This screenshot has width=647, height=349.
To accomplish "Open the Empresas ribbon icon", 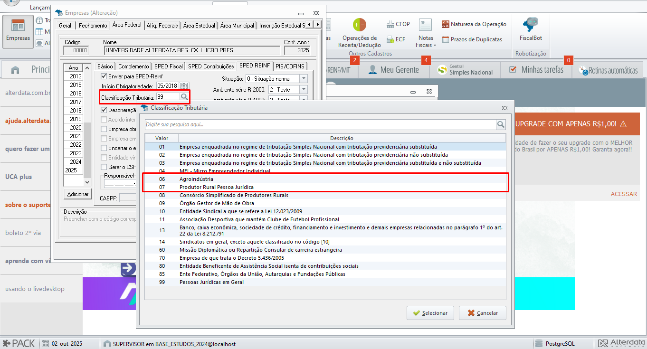I will 18,31.
